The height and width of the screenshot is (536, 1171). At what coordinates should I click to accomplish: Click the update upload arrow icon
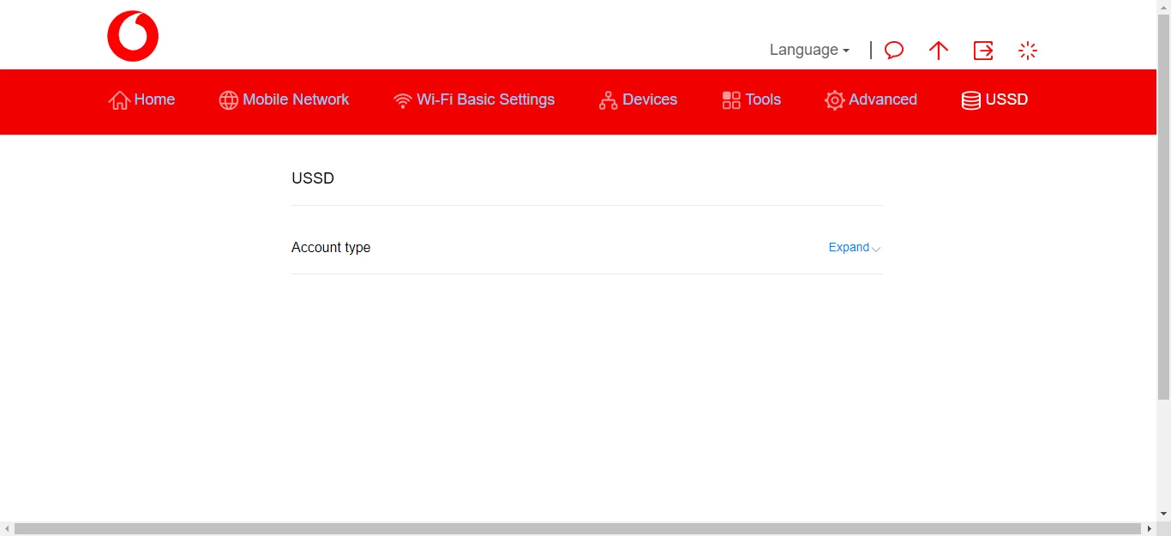939,51
